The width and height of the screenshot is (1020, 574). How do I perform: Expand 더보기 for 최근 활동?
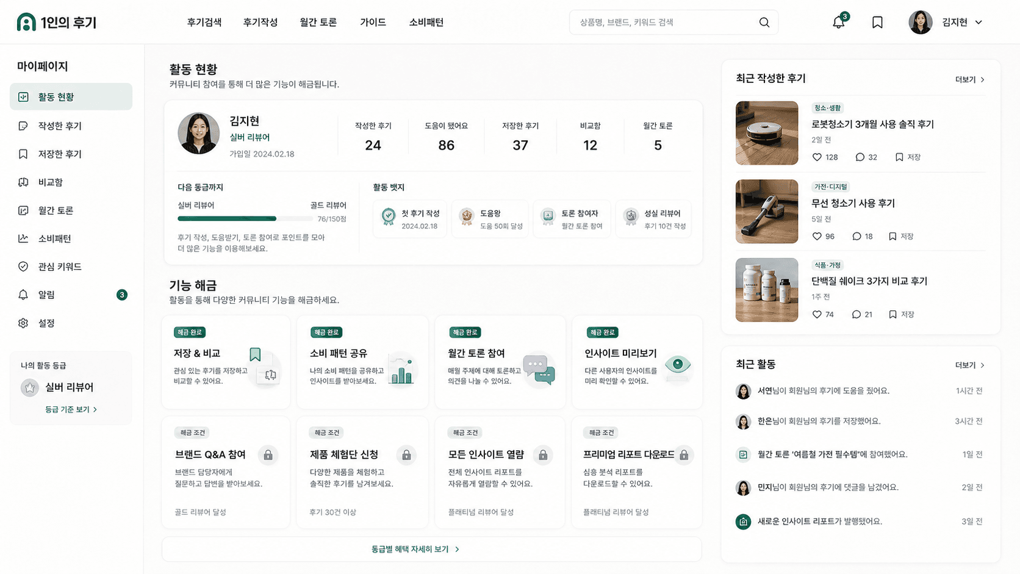tap(970, 365)
